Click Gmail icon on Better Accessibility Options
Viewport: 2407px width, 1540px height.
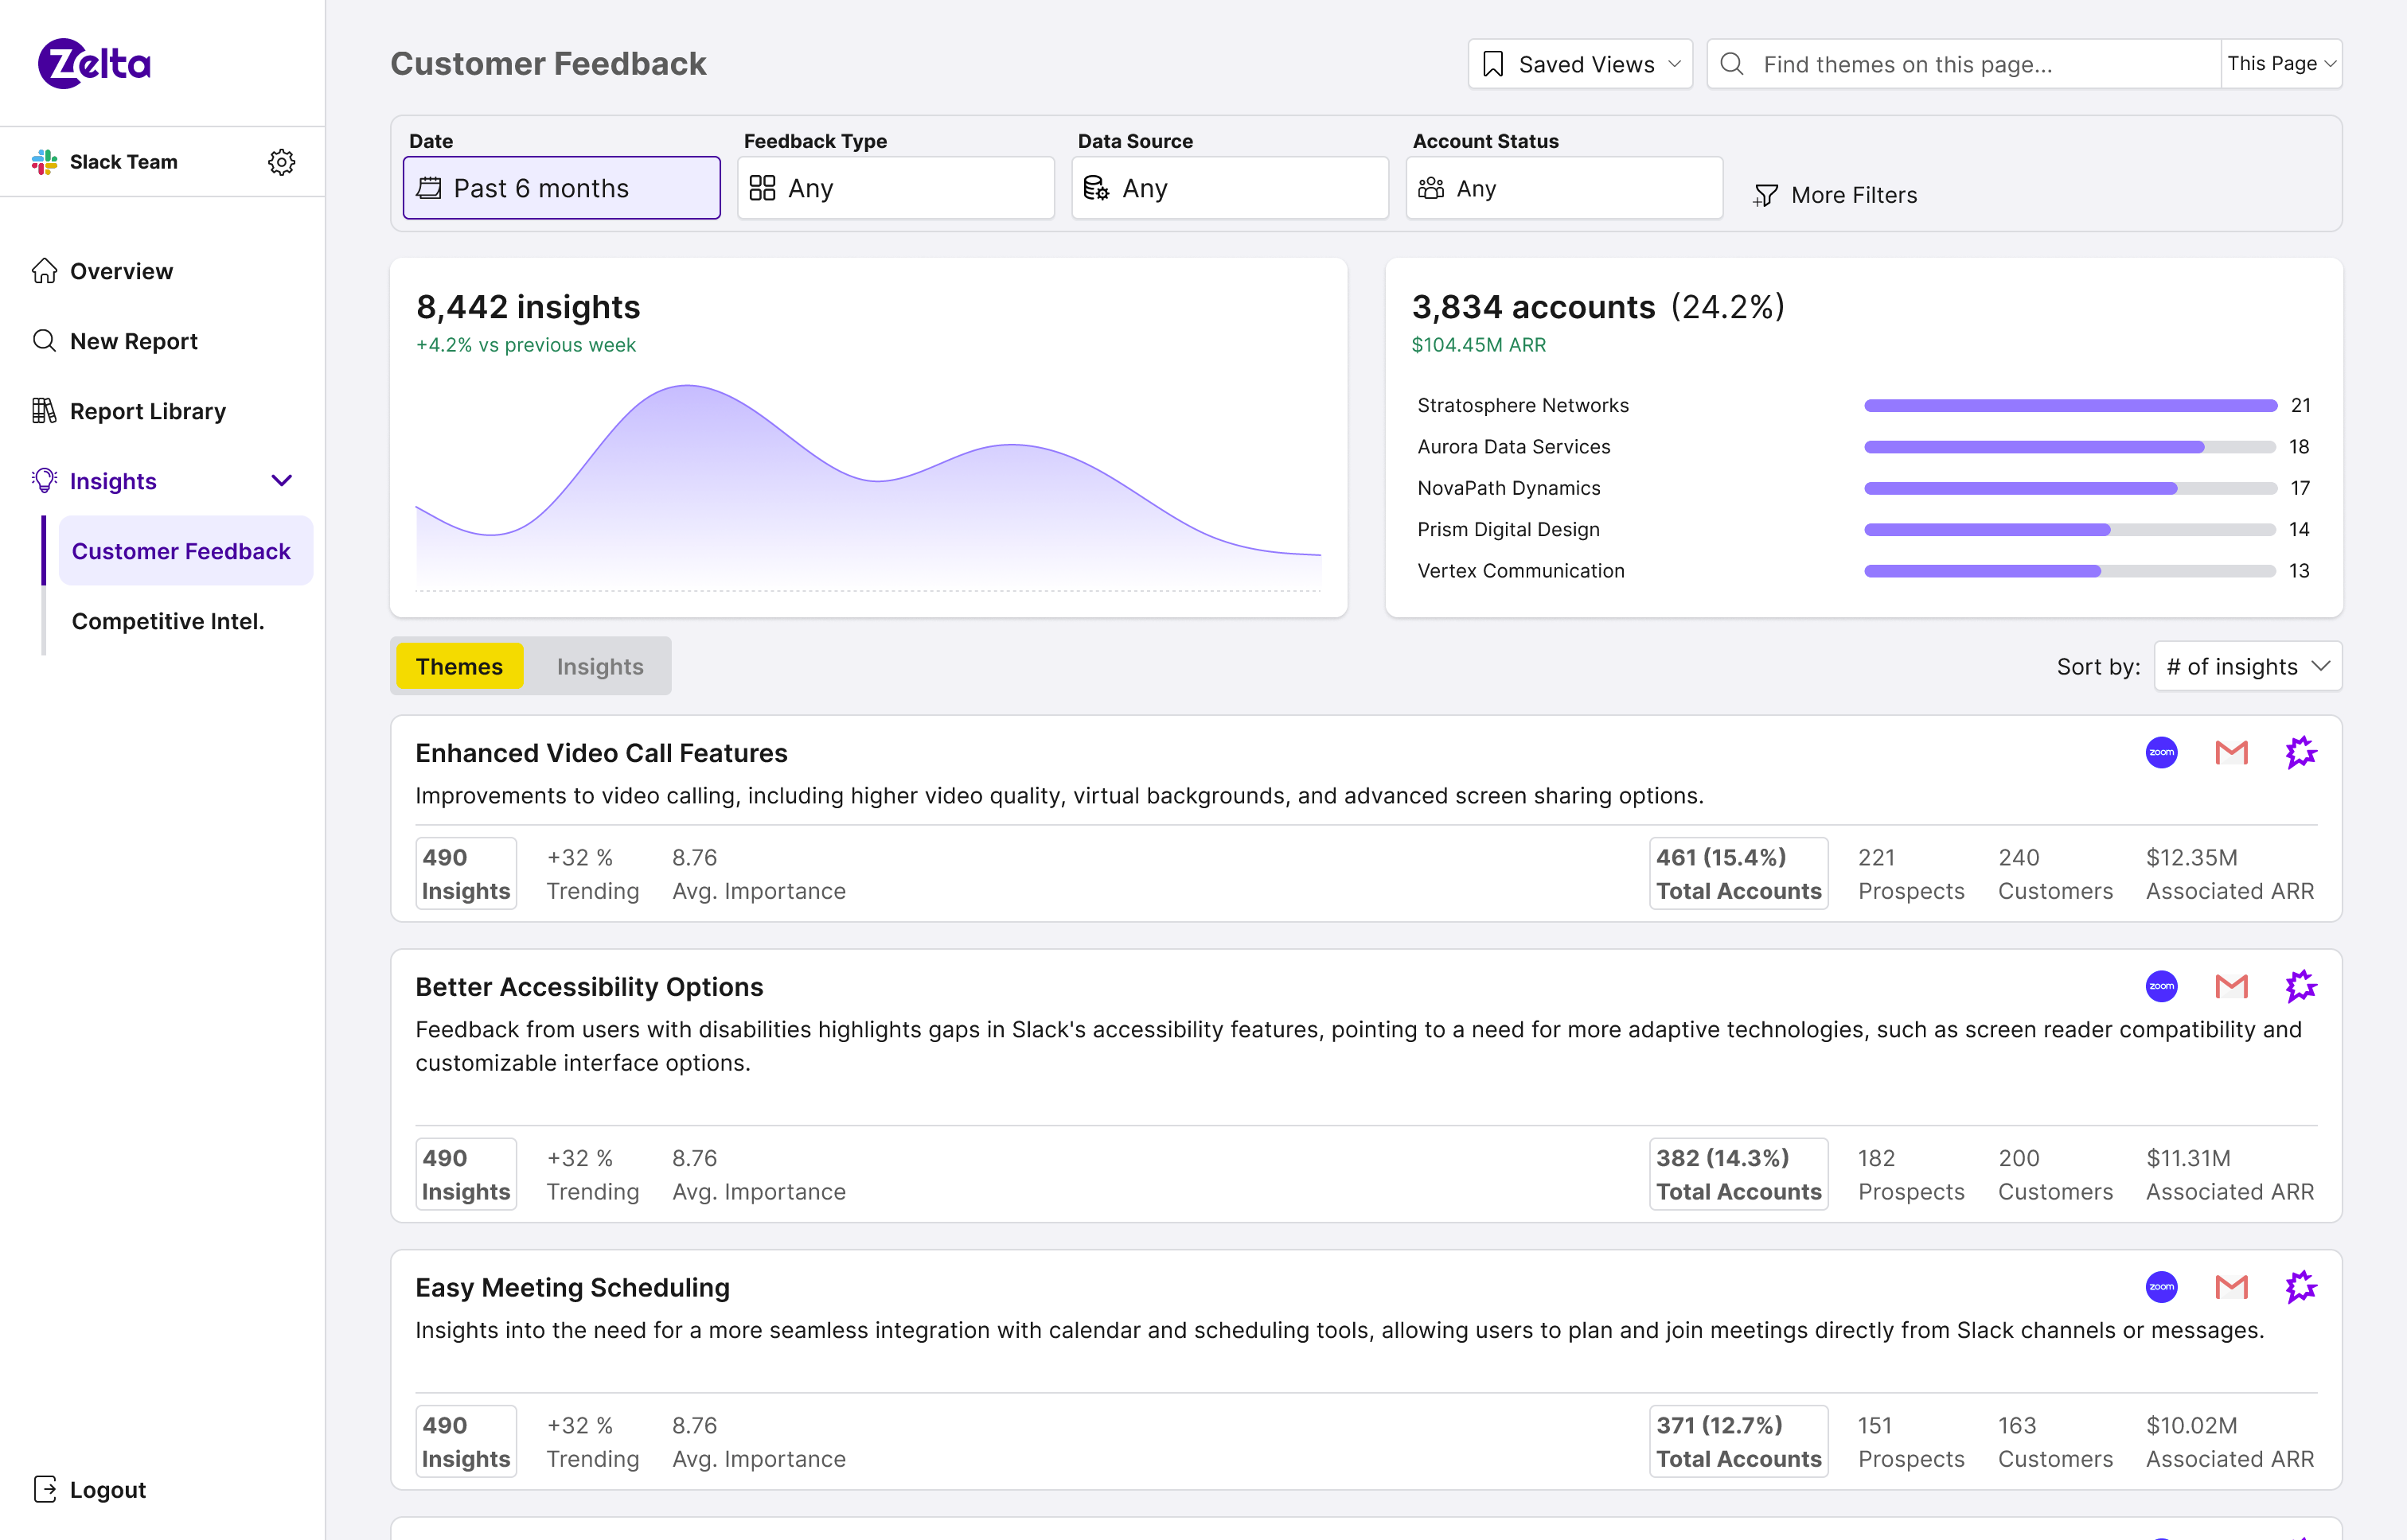point(2232,987)
